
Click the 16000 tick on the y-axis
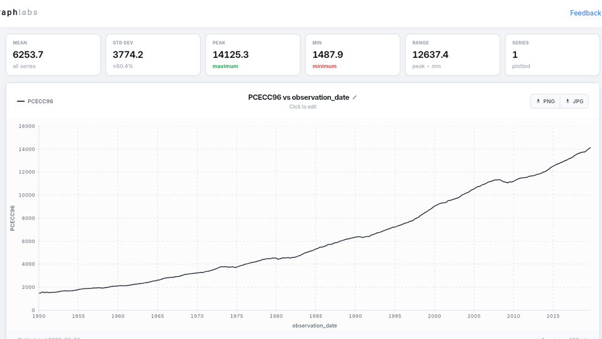pyautogui.click(x=26, y=126)
